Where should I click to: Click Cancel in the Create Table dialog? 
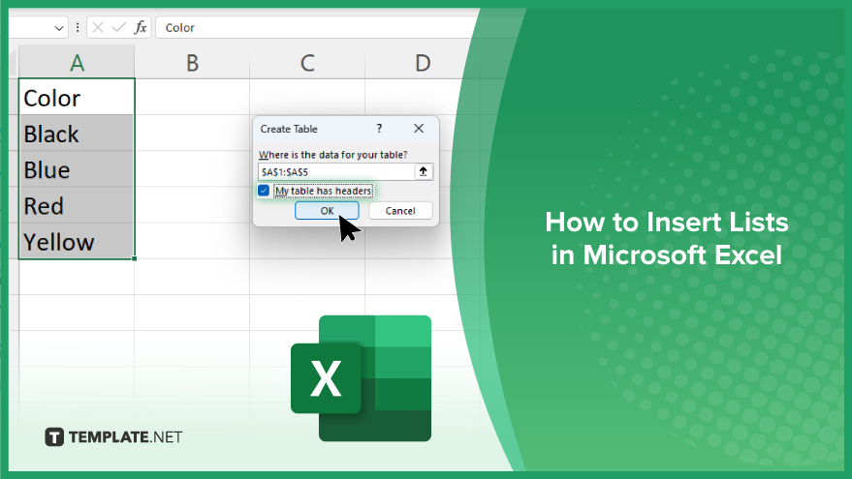point(400,211)
